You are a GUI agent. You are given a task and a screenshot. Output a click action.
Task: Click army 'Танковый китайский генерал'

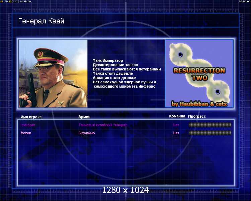pyautogui.click(x=103, y=125)
